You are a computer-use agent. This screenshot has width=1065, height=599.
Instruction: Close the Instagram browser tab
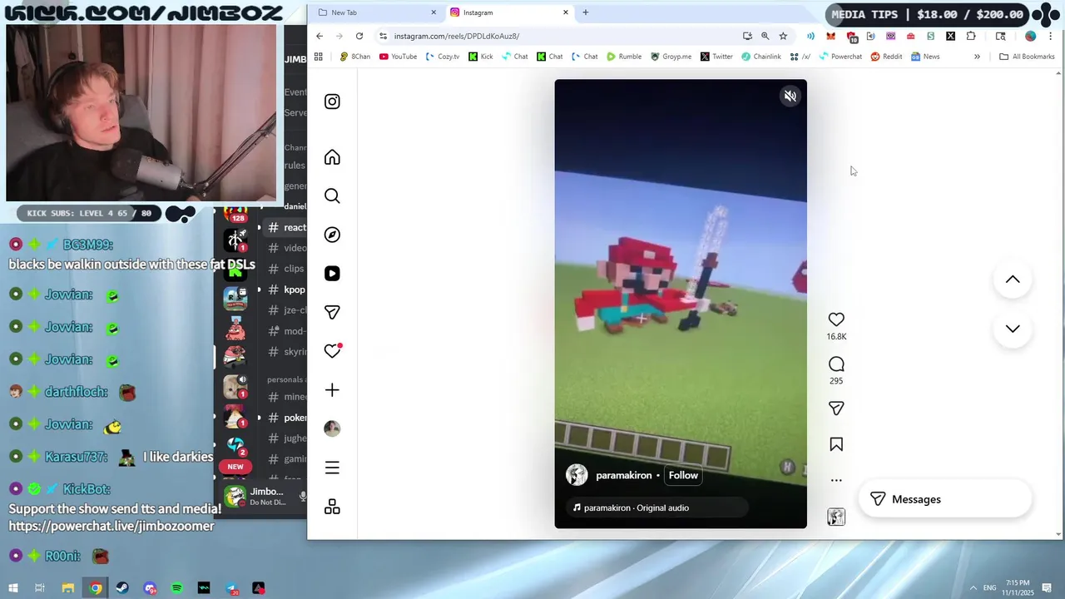tap(566, 12)
